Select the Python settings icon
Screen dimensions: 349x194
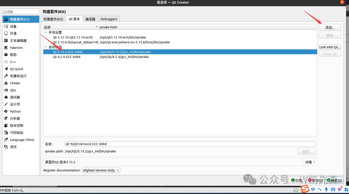(x=6, y=111)
